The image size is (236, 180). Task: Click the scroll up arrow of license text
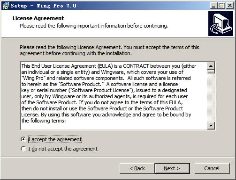(211, 66)
